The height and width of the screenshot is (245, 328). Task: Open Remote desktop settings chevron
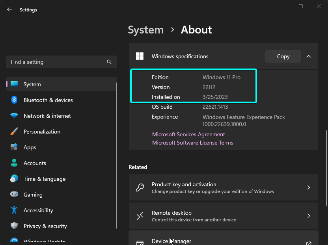(309, 216)
